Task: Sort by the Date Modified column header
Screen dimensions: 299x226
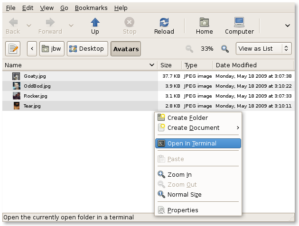Action: click(236, 65)
